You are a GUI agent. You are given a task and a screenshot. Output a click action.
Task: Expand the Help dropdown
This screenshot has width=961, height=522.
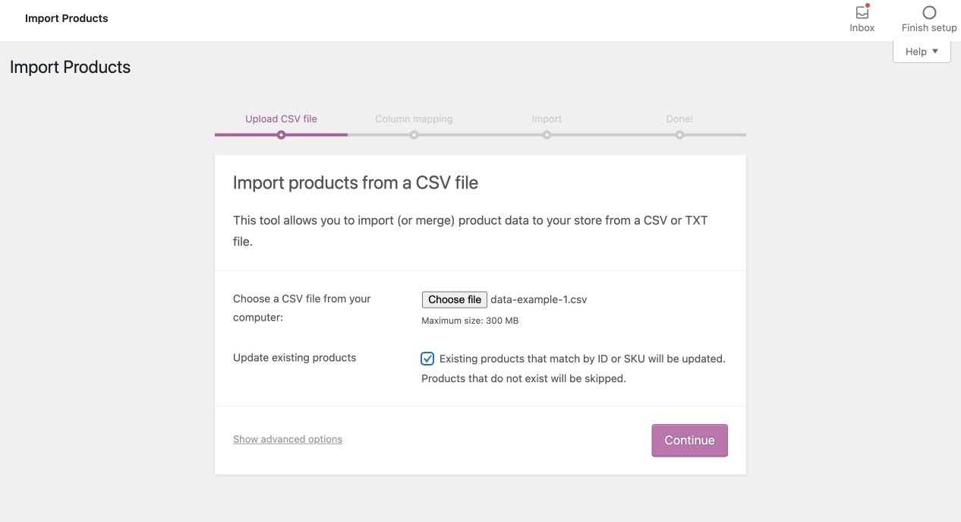click(x=922, y=52)
